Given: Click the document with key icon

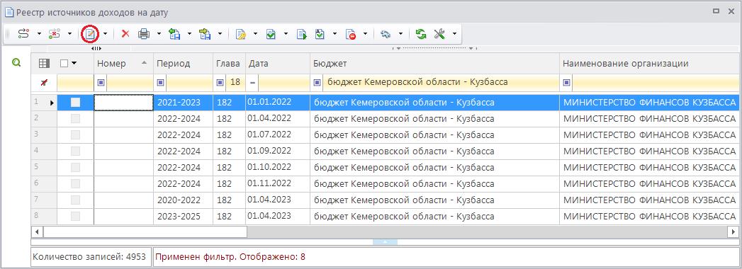Looking at the screenshot, I should (240, 34).
